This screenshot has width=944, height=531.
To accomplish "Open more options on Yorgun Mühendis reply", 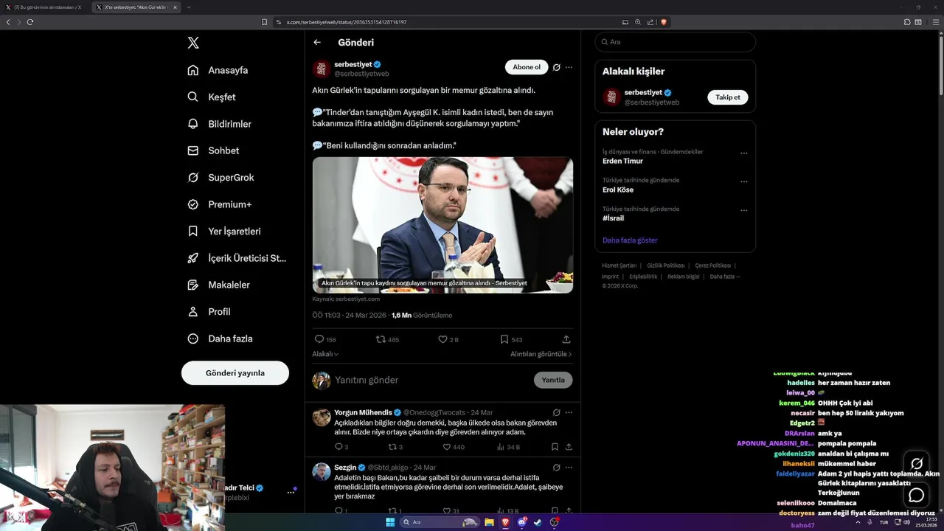I will tap(569, 412).
